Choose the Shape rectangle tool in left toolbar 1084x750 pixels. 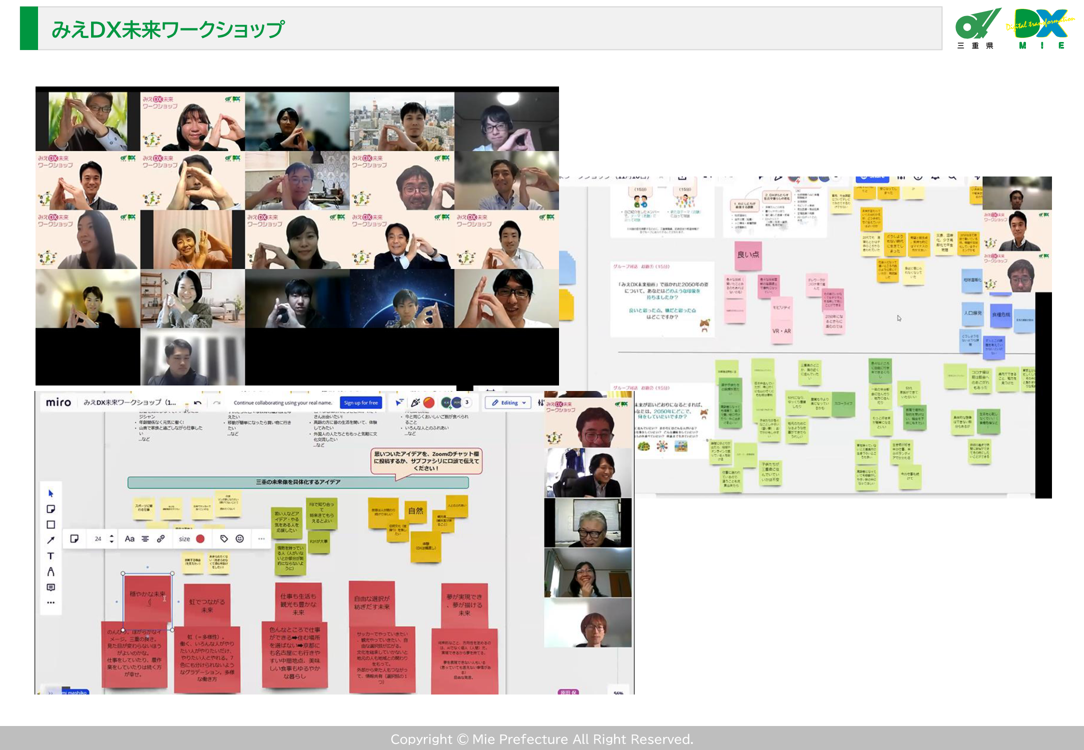click(x=51, y=524)
